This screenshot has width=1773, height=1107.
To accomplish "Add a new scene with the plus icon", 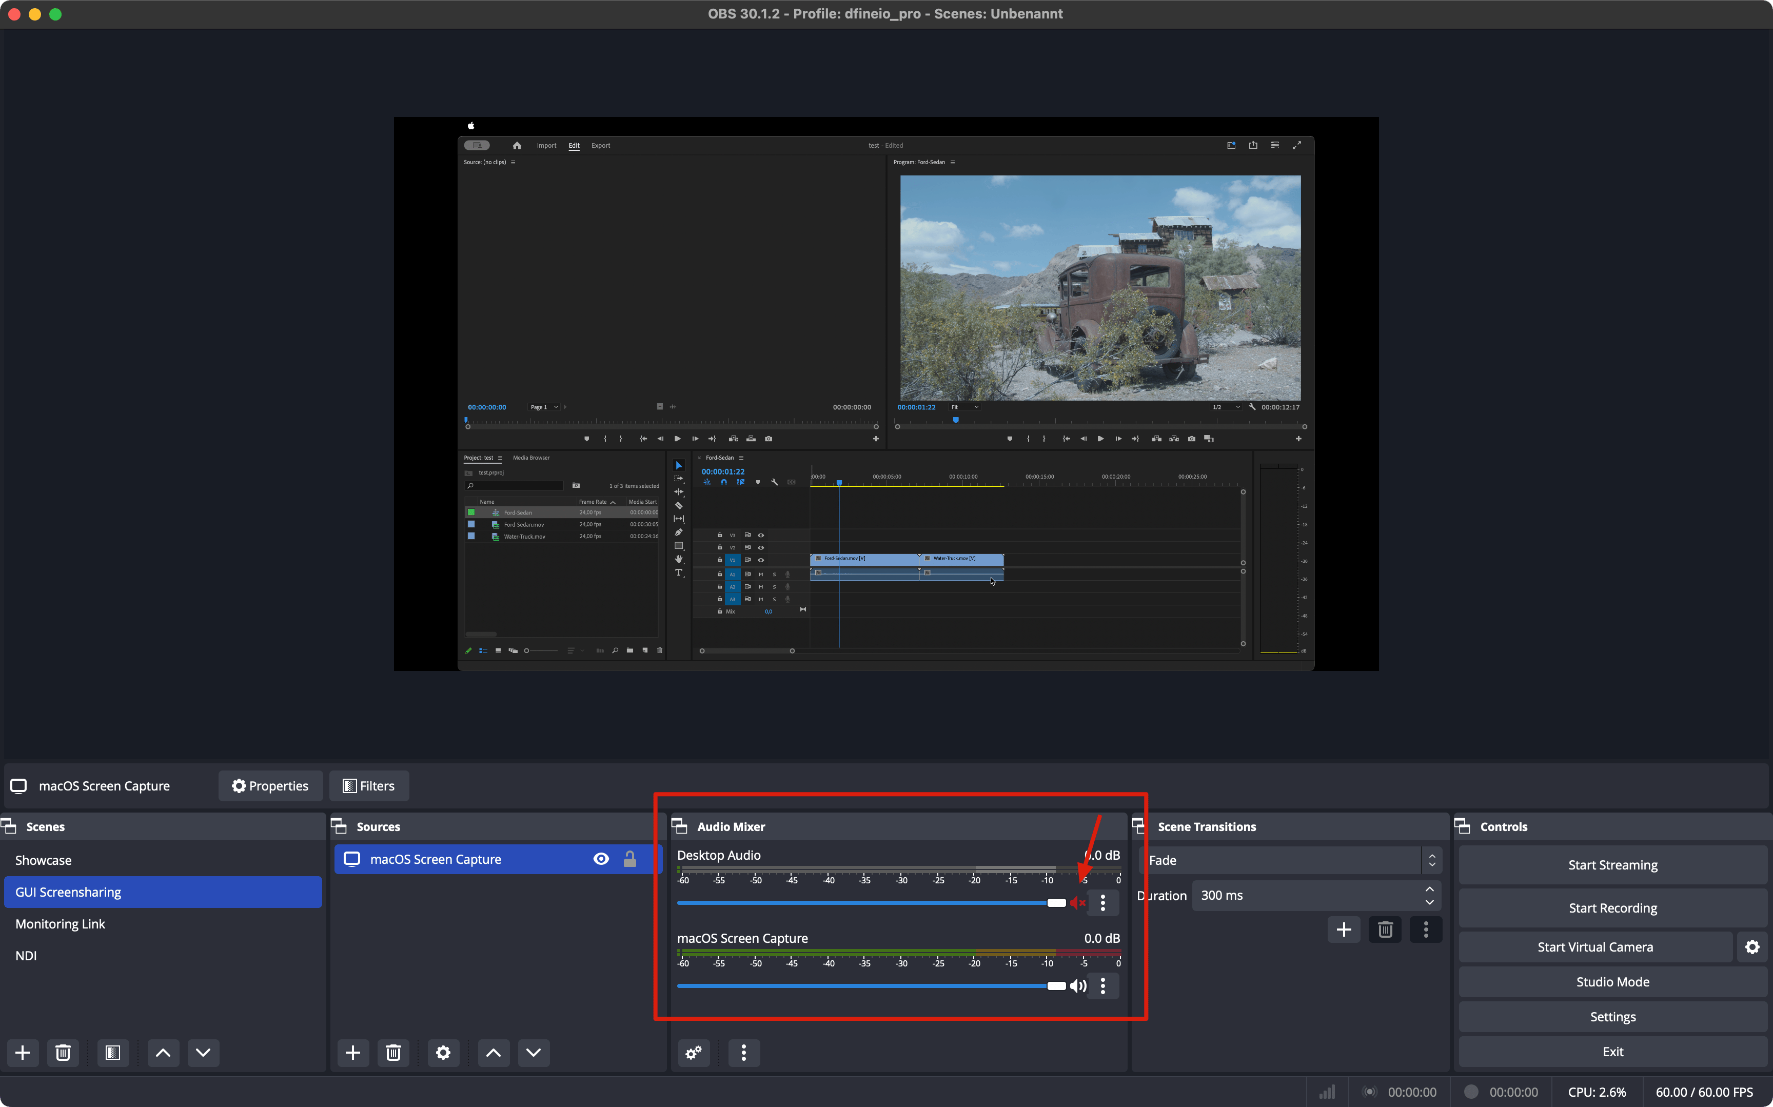I will (x=23, y=1053).
